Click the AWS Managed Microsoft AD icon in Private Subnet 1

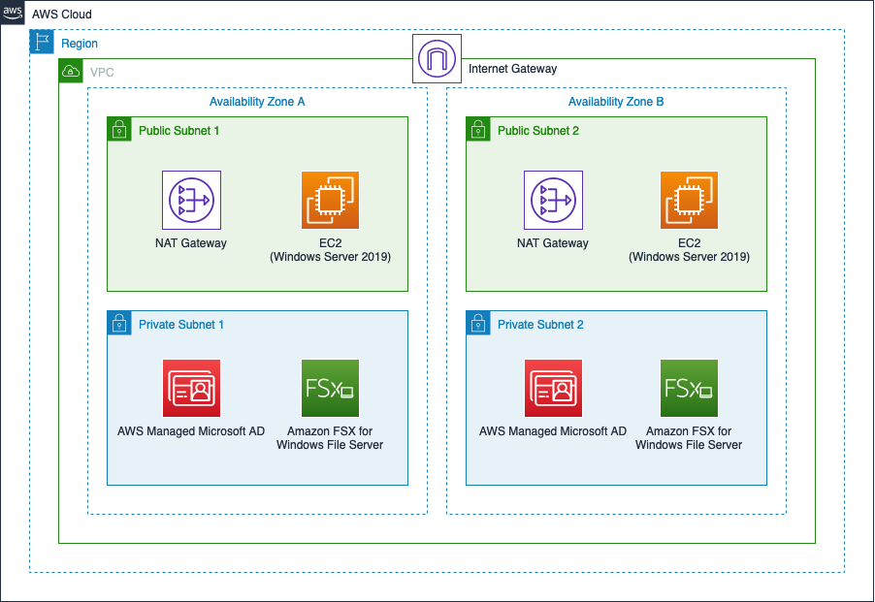point(190,388)
